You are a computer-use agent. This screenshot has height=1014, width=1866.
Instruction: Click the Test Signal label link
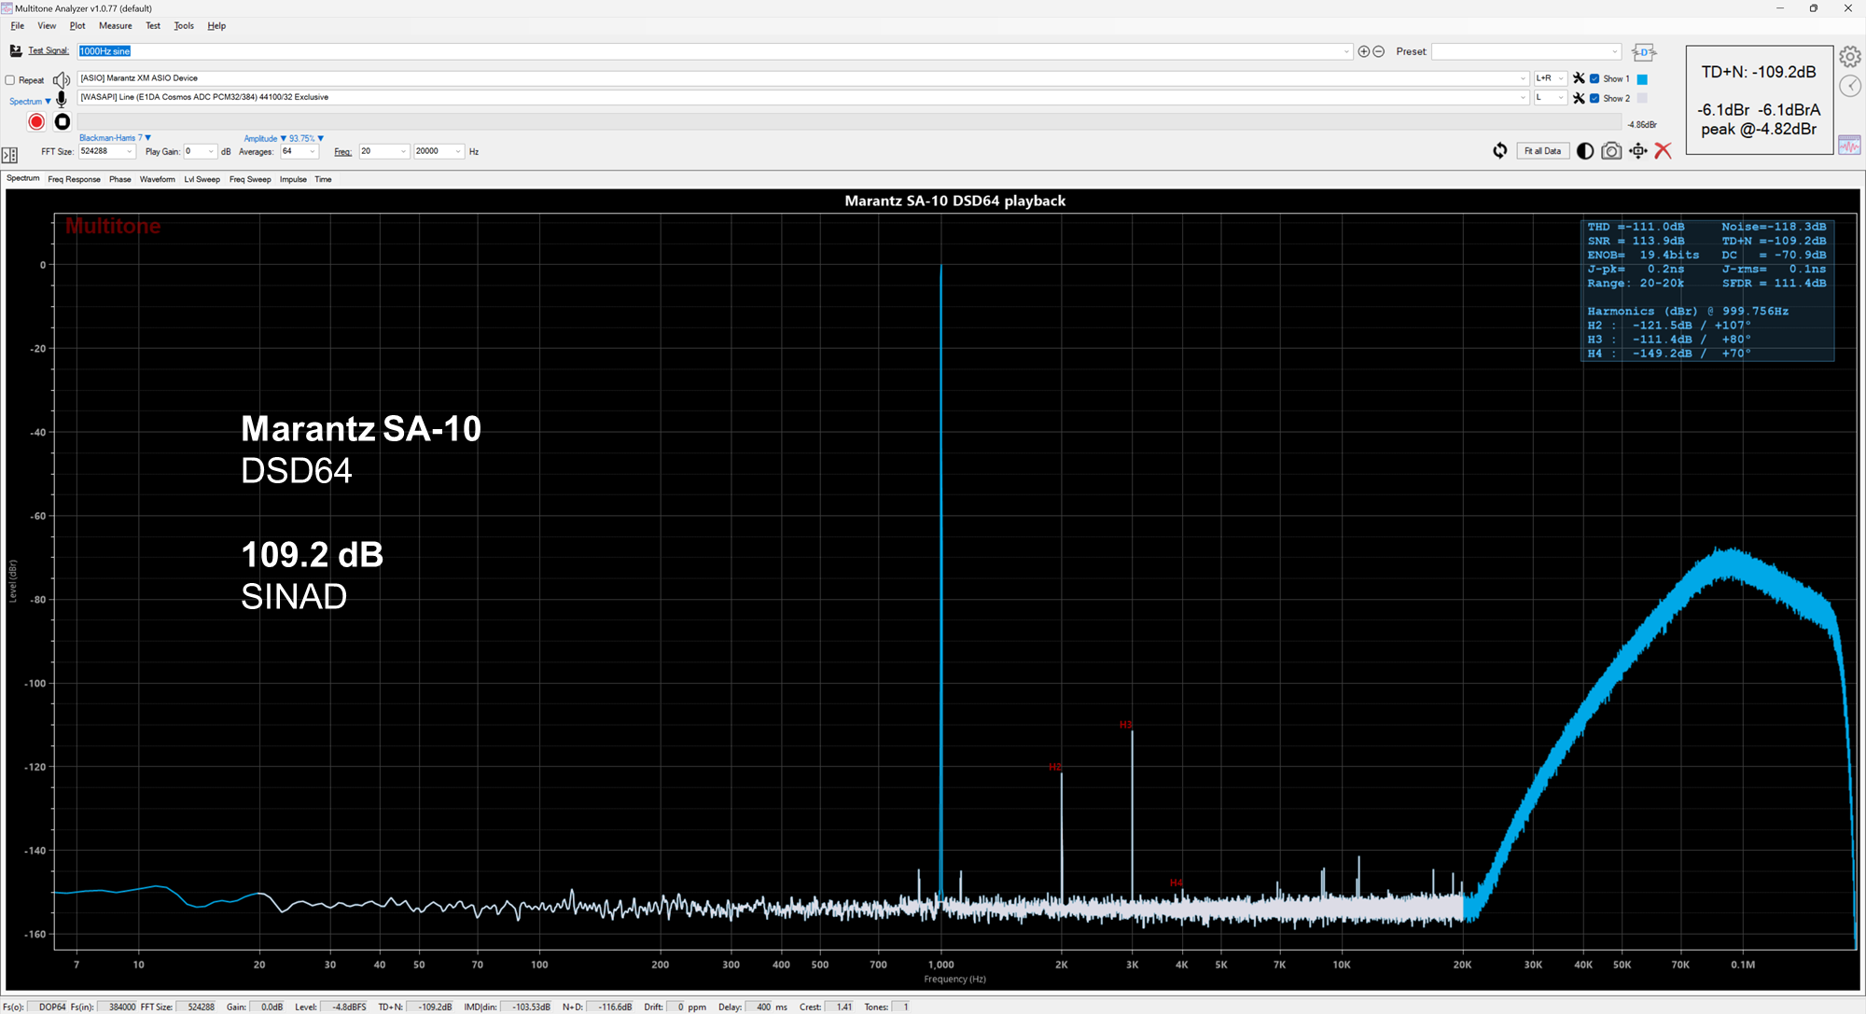point(49,51)
